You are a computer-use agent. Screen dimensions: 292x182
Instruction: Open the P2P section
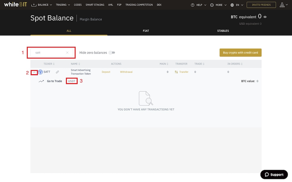(119, 5)
